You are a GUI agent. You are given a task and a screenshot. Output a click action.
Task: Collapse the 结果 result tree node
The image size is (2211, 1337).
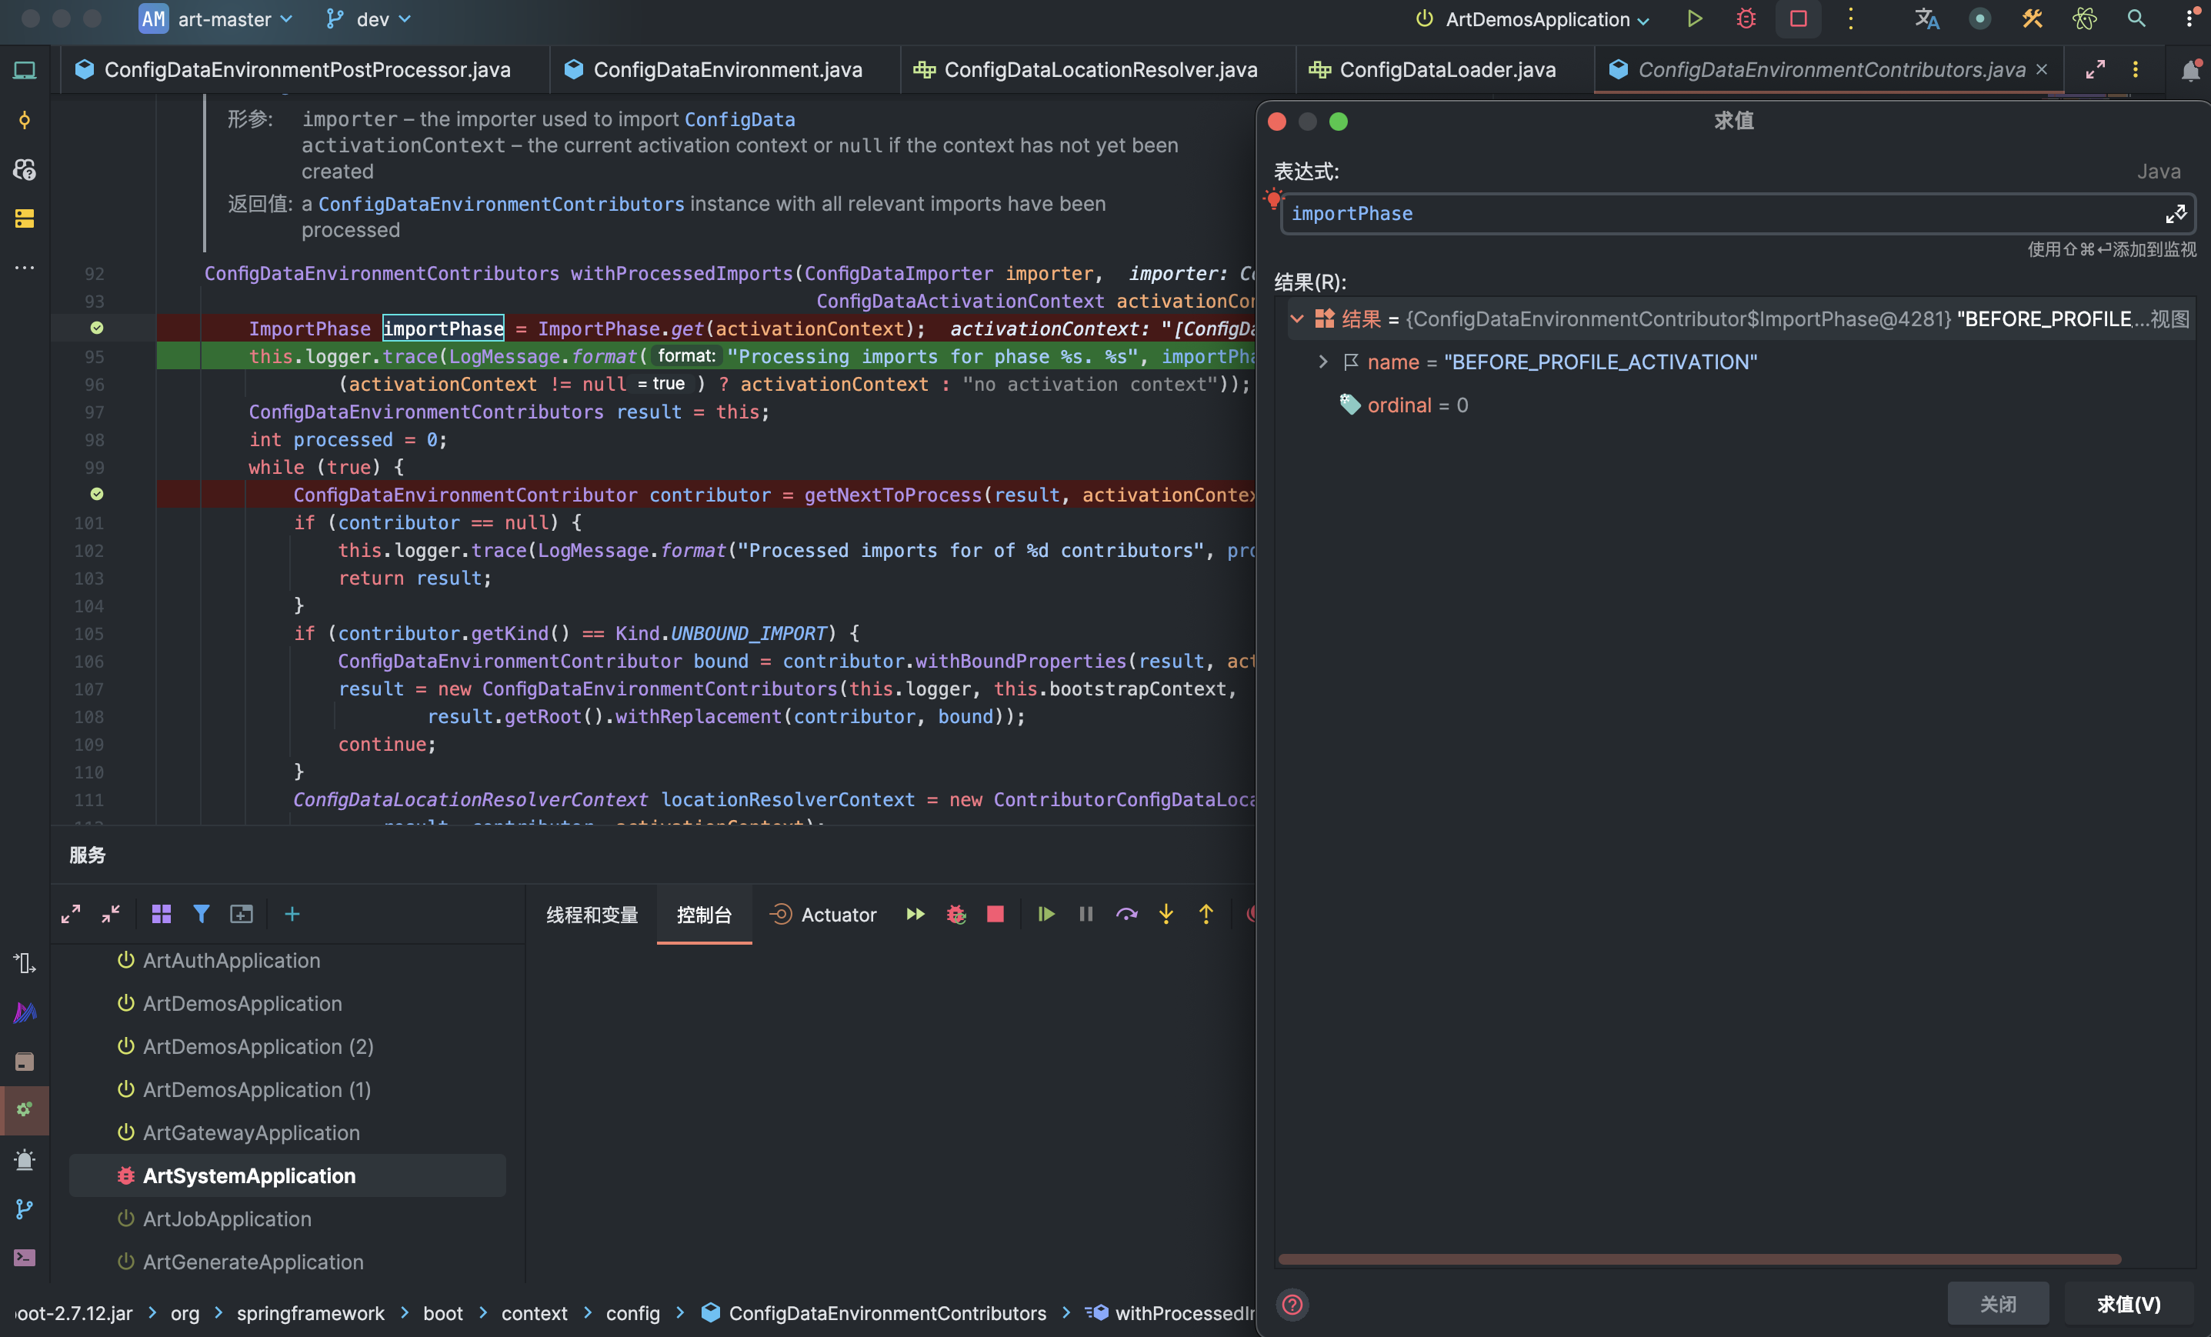(1296, 318)
